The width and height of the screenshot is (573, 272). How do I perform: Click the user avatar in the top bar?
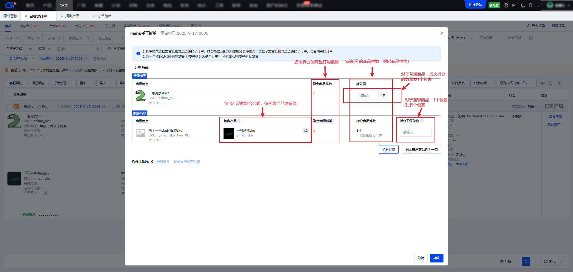pos(550,5)
